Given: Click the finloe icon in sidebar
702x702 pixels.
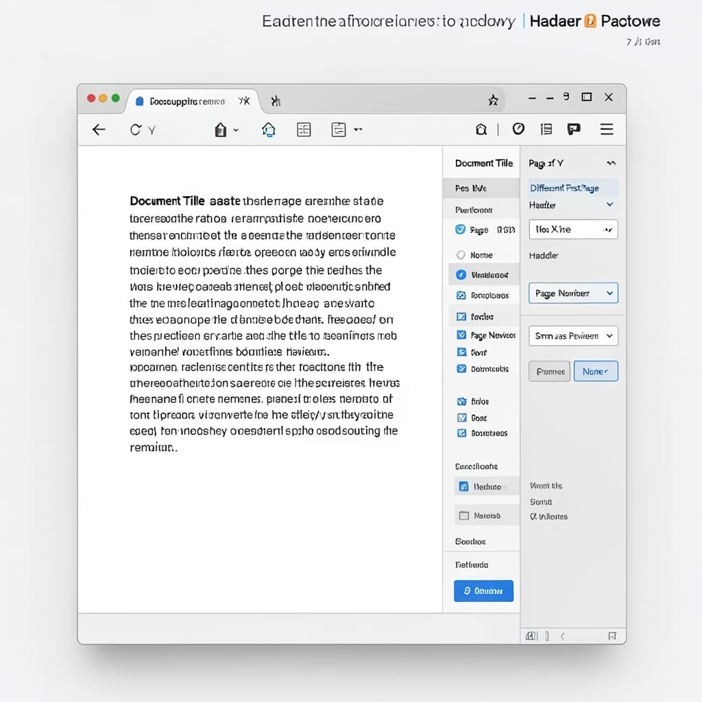Looking at the screenshot, I should tap(461, 402).
